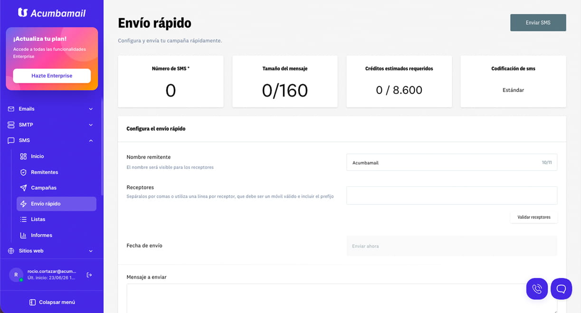Click the SMTP server icon

(11, 125)
